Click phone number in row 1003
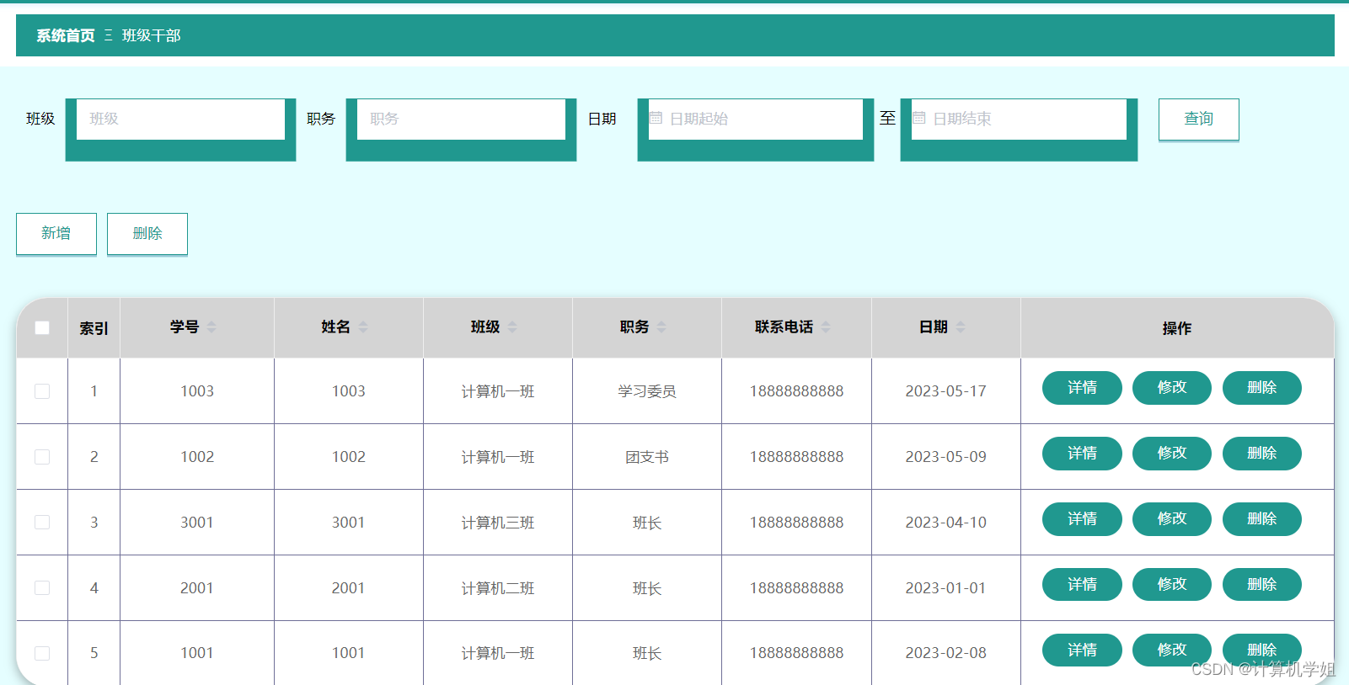The width and height of the screenshot is (1349, 685). (796, 391)
